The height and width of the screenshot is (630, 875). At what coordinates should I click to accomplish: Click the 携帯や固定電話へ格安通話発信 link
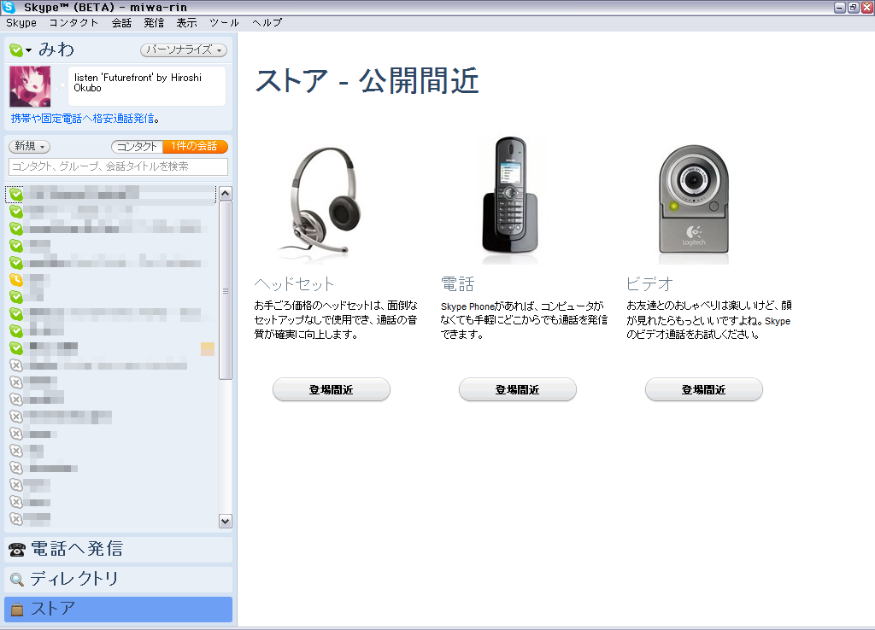coord(84,119)
